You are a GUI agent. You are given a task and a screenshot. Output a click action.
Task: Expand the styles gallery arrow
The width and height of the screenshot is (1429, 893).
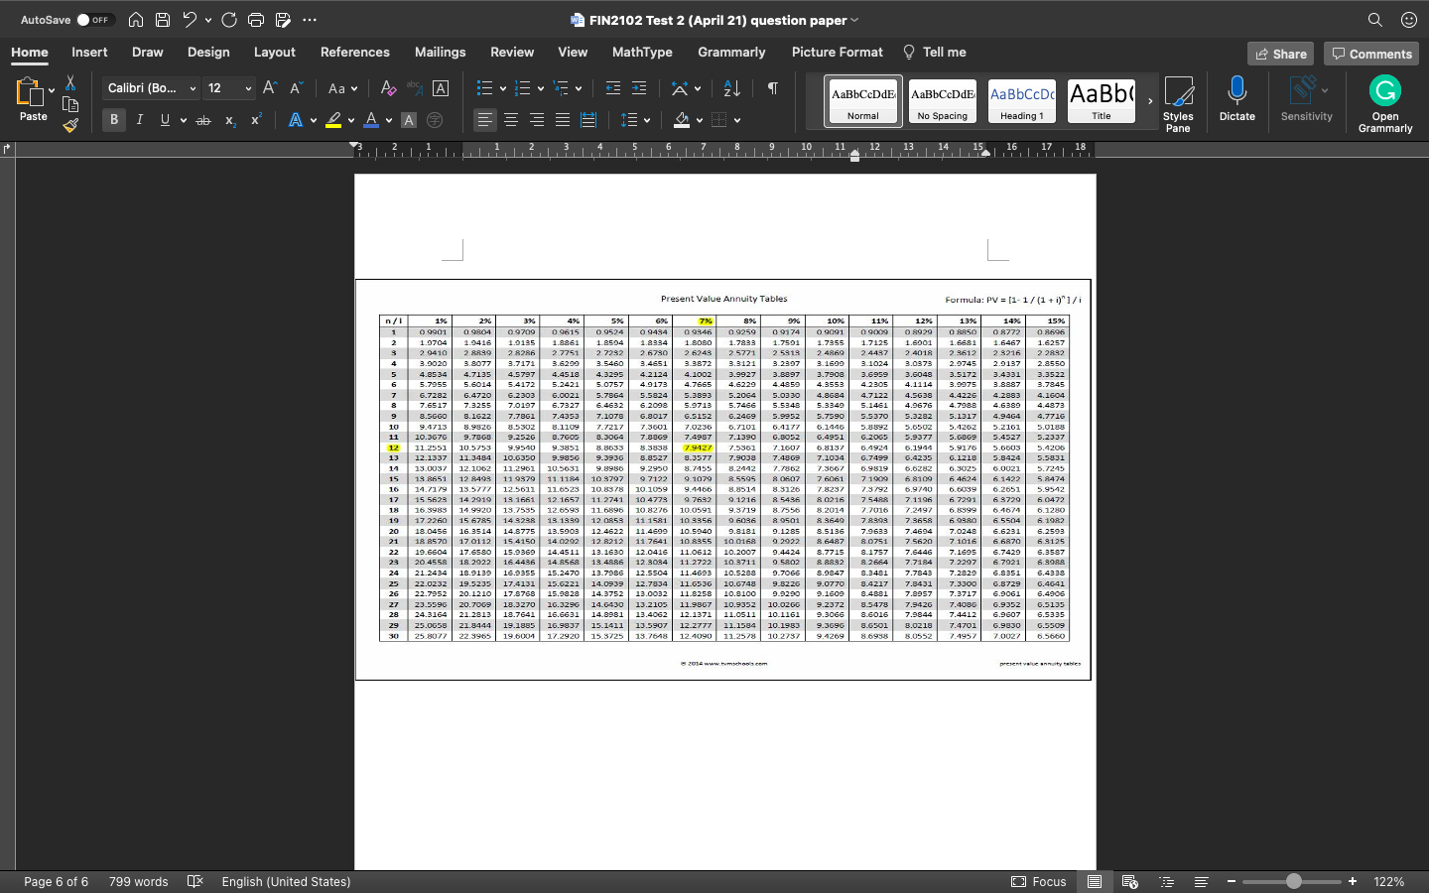[x=1150, y=100]
